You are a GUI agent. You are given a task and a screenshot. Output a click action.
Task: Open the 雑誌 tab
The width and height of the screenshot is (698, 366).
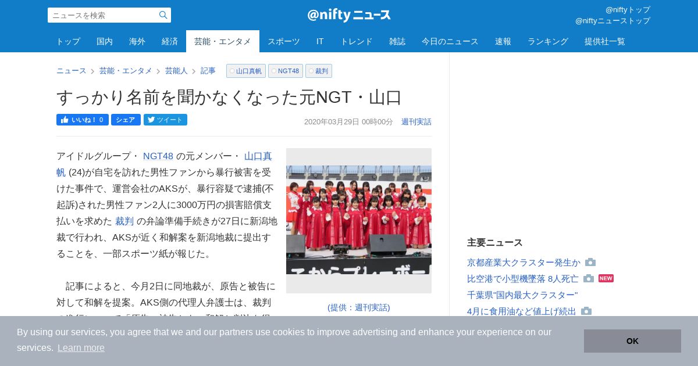pos(397,41)
